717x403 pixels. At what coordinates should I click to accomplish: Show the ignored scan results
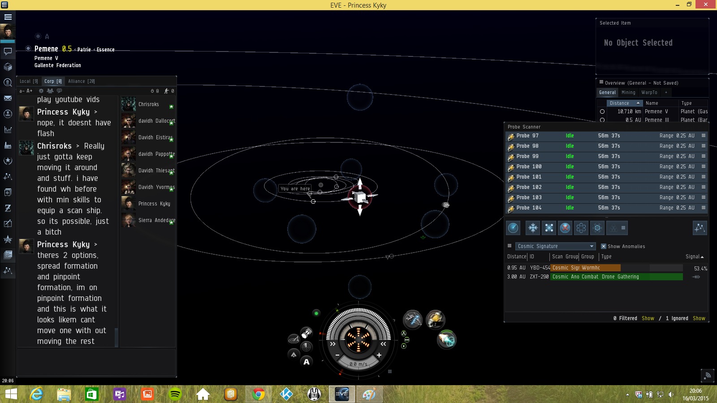pyautogui.click(x=699, y=318)
